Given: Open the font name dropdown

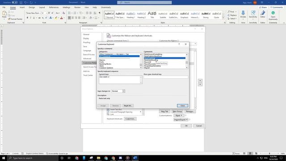Looking at the screenshot, I should point(40,13).
